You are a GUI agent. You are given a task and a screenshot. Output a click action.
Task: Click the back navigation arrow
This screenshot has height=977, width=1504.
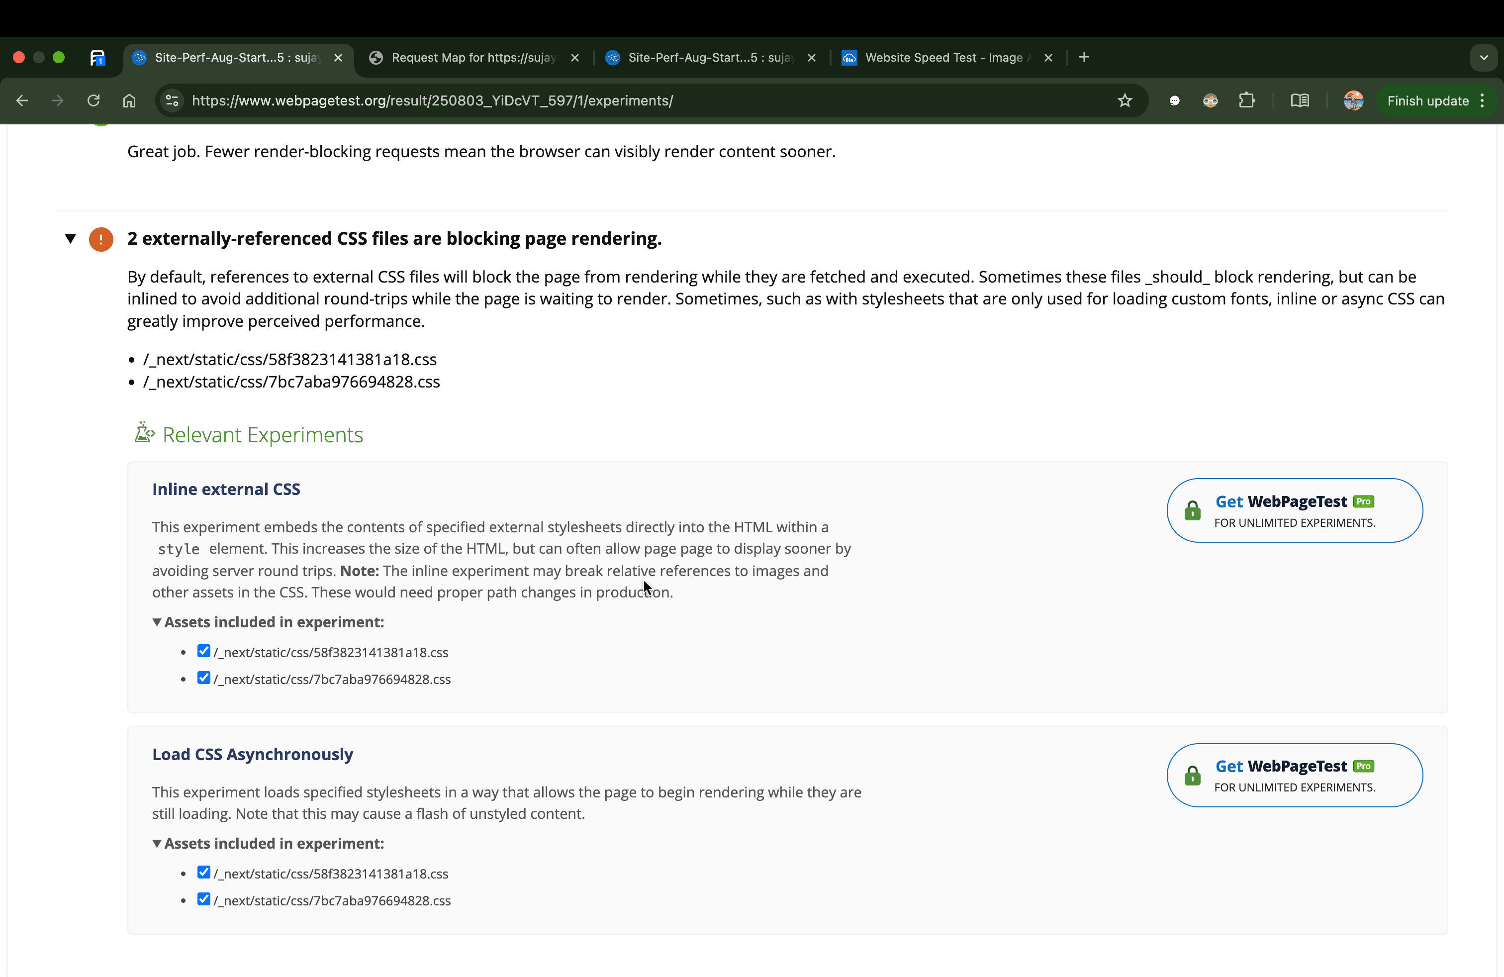[21, 100]
